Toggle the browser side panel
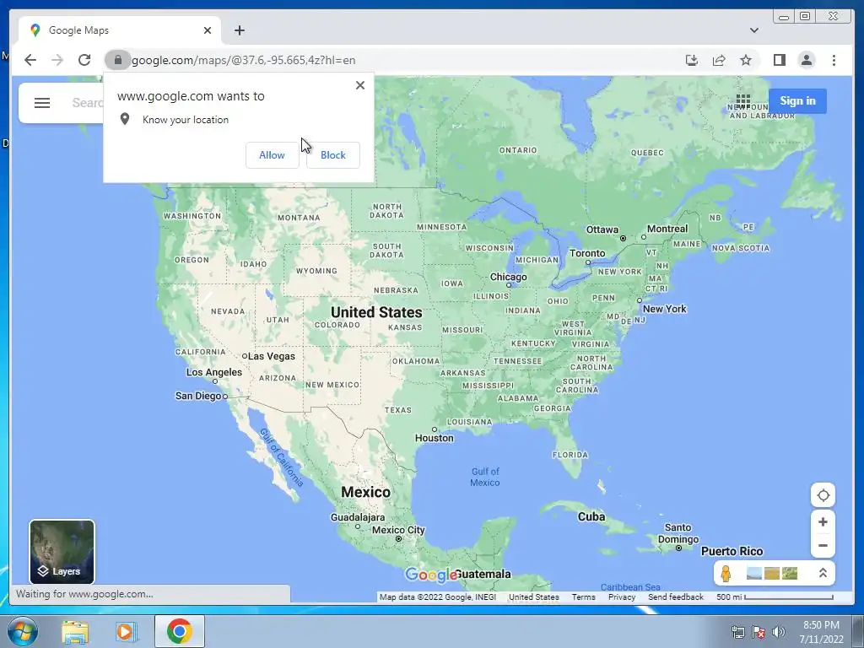 tap(779, 60)
